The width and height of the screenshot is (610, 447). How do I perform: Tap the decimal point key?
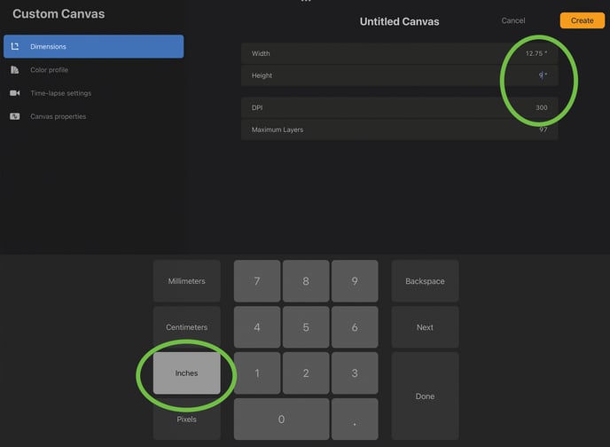click(x=355, y=419)
